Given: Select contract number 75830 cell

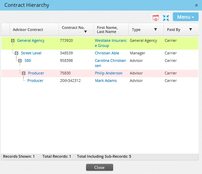Looking at the screenshot, I should 65,73.
